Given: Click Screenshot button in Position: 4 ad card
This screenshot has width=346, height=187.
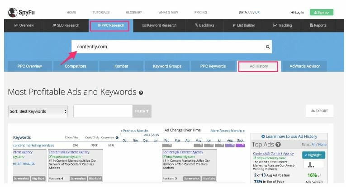Looking at the screenshot, I should tap(78, 178).
